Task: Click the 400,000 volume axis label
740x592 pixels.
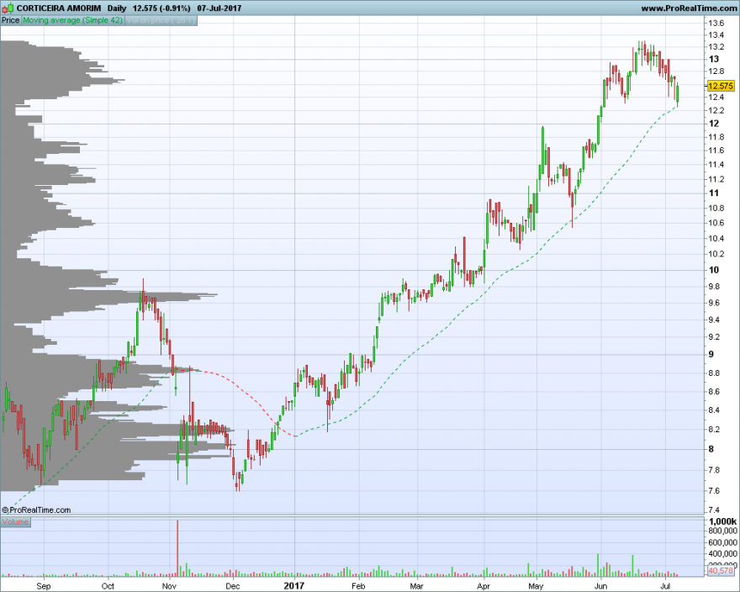Action: [723, 553]
